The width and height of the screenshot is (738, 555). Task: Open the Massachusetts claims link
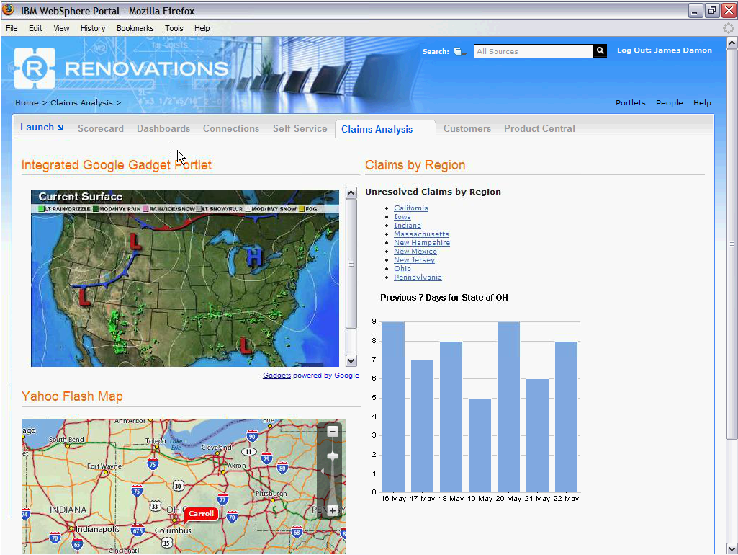coord(421,234)
